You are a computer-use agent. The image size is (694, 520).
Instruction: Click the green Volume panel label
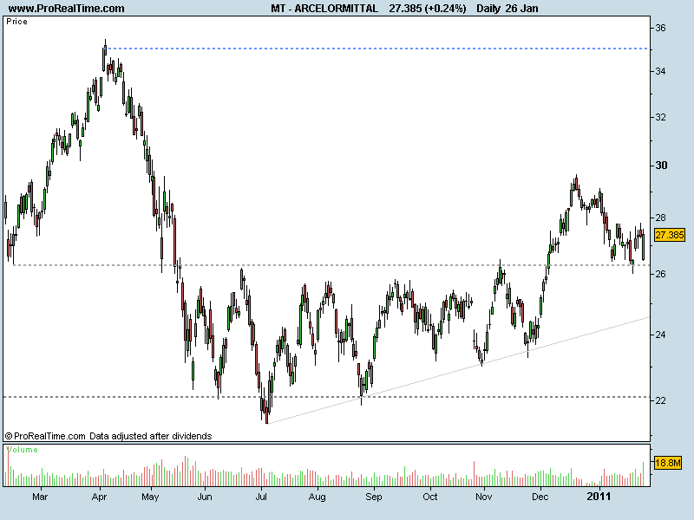(x=23, y=449)
